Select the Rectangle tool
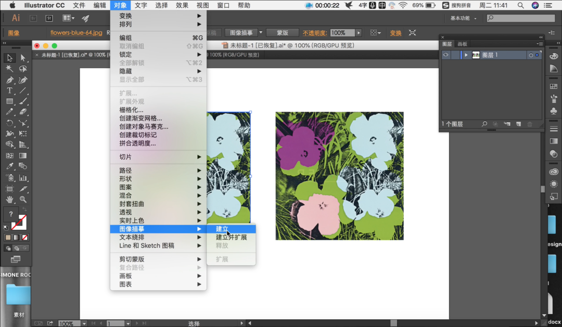The height and width of the screenshot is (327, 562). [x=10, y=101]
